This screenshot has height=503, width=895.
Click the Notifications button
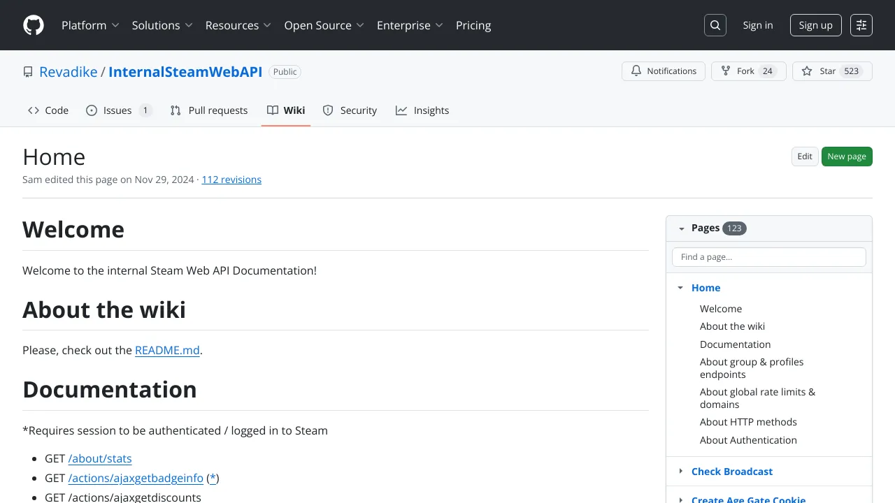click(664, 71)
